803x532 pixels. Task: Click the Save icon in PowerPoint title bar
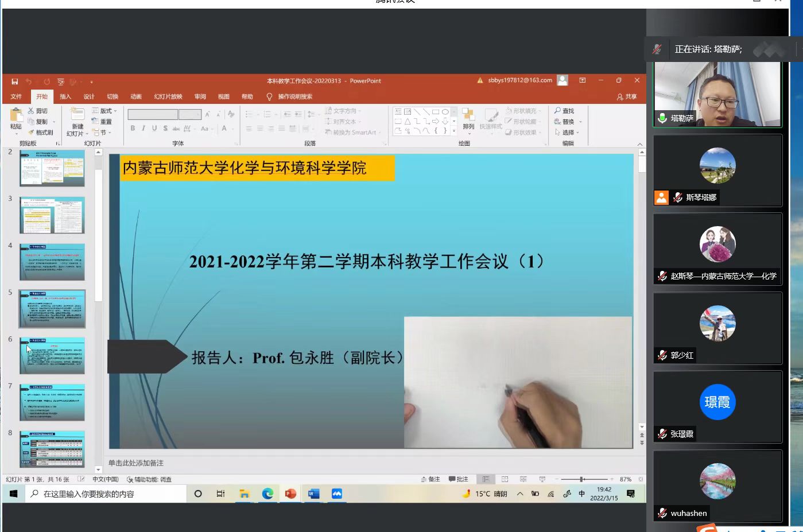click(14, 81)
